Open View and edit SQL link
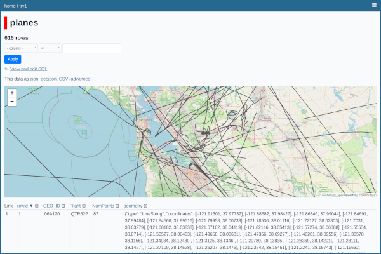Image resolution: width=381 pixels, height=254 pixels. click(x=29, y=69)
